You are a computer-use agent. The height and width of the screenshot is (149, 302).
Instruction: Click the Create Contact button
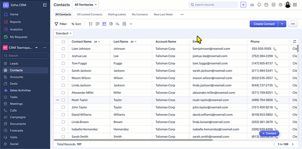[x=264, y=24]
